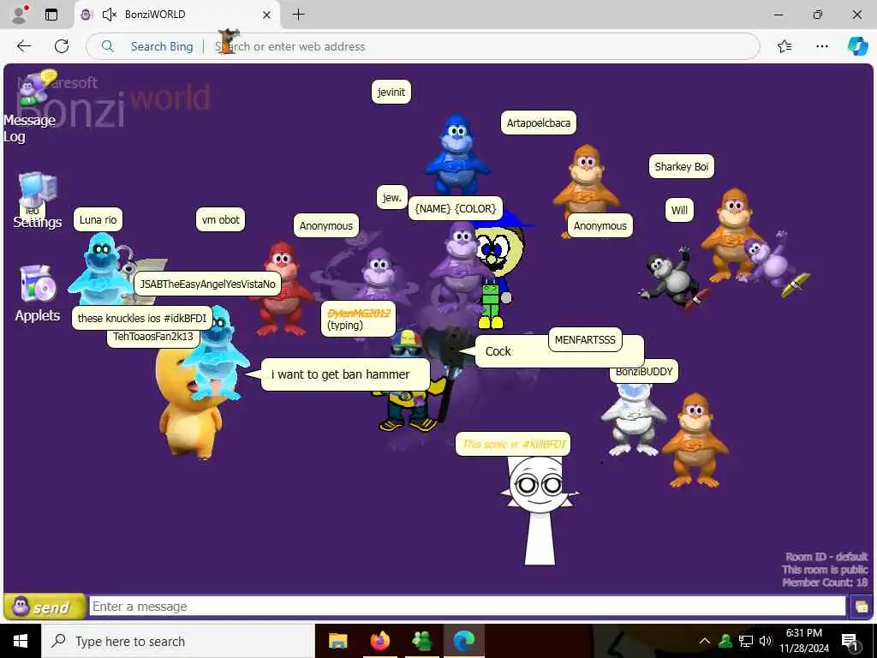Click the white BonziBUDDY character
The width and height of the screenshot is (877, 658).
[x=633, y=420]
